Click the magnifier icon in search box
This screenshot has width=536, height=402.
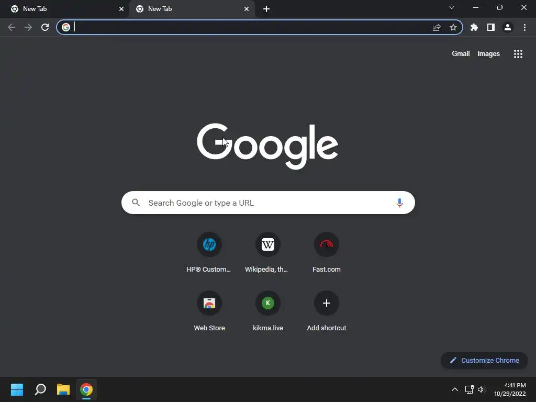tap(136, 203)
